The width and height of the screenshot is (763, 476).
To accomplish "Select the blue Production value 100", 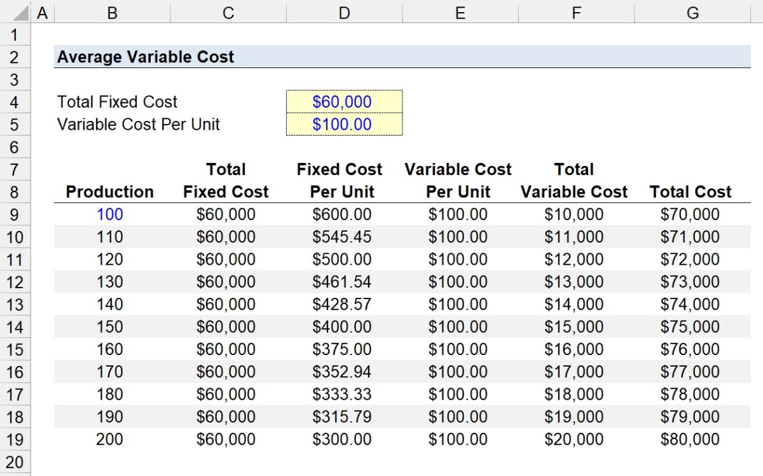I will click(x=109, y=214).
